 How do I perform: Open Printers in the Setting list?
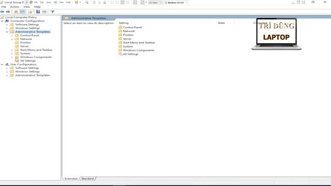[x=128, y=35]
